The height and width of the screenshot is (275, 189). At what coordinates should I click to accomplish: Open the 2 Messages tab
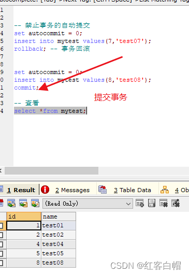pos(72,190)
